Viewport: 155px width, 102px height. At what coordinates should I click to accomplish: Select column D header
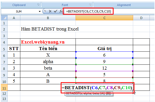pyautogui.click(x=141, y=18)
